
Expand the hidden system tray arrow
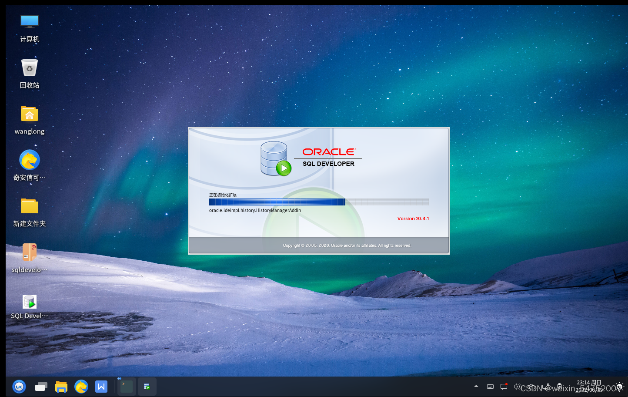[476, 386]
